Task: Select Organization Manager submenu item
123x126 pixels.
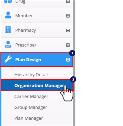Action: tap(37, 85)
